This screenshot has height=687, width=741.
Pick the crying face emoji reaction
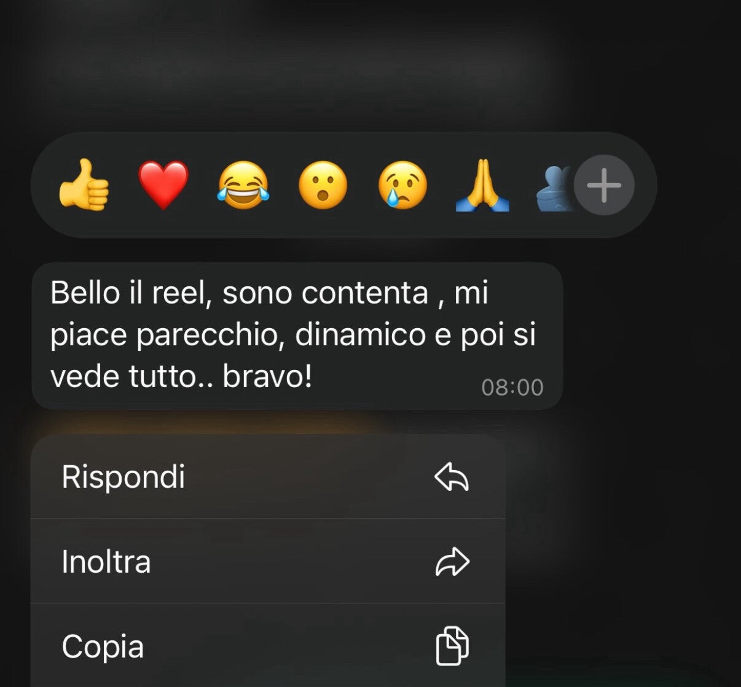coord(403,185)
